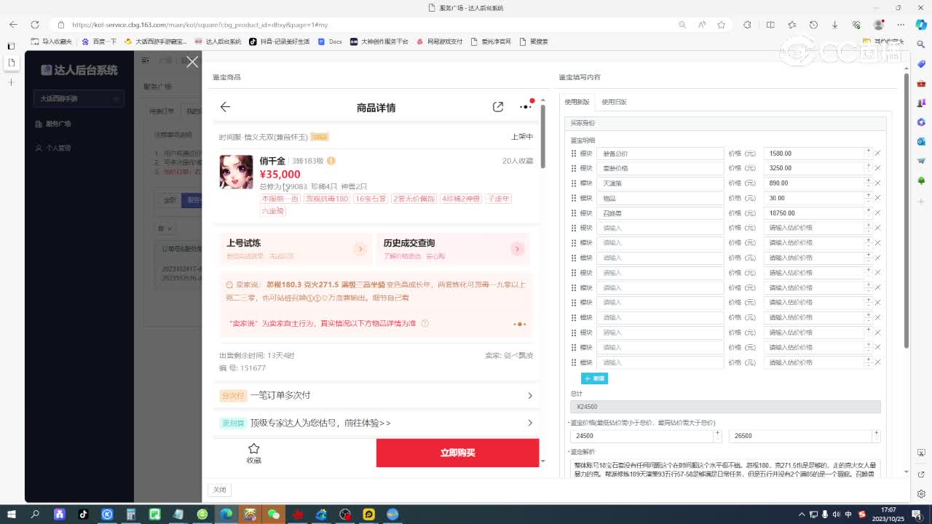This screenshot has height=524, width=932.
Task: Open the 百度一下 bookmark
Action: coord(99,41)
